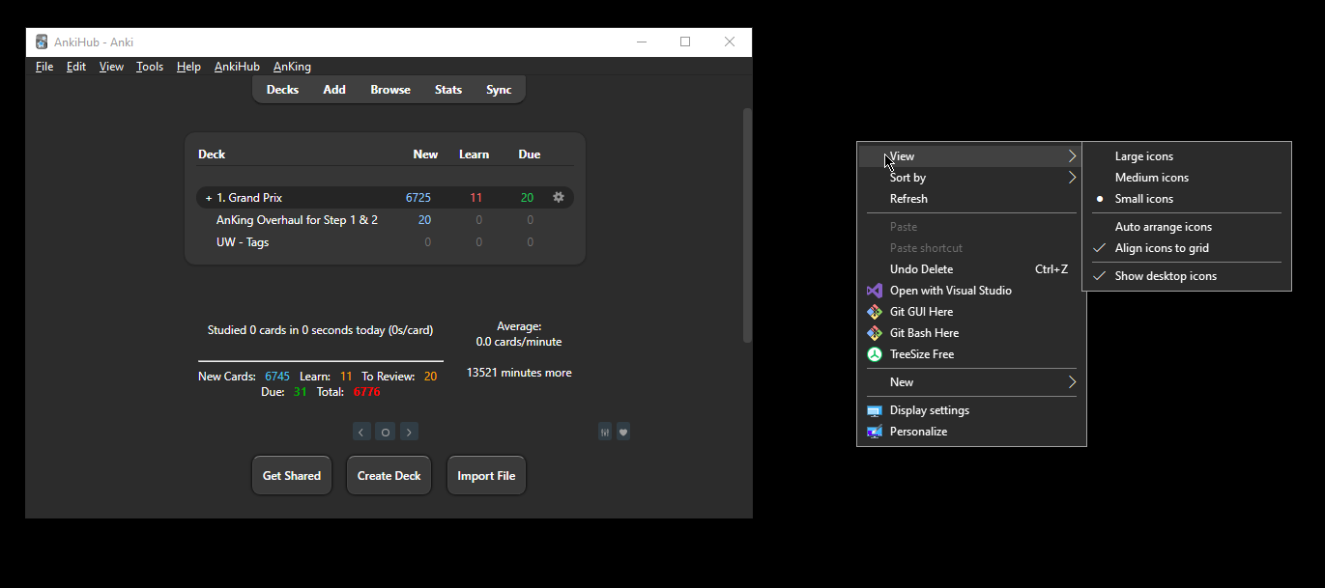The width and height of the screenshot is (1325, 588).
Task: Open the 1. Grand Prix deck name
Action: 249,198
